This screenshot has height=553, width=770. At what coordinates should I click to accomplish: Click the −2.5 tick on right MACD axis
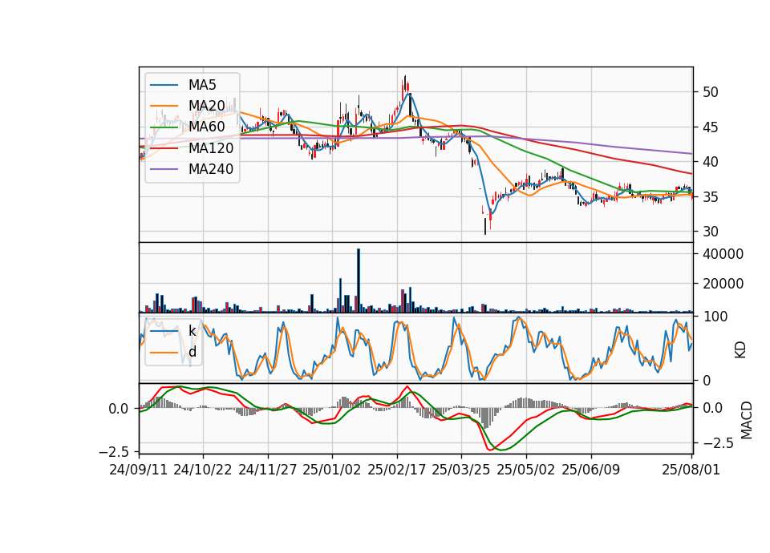[718, 443]
